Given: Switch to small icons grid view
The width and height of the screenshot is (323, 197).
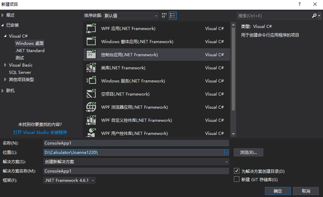Looking at the screenshot, I should (x=164, y=16).
